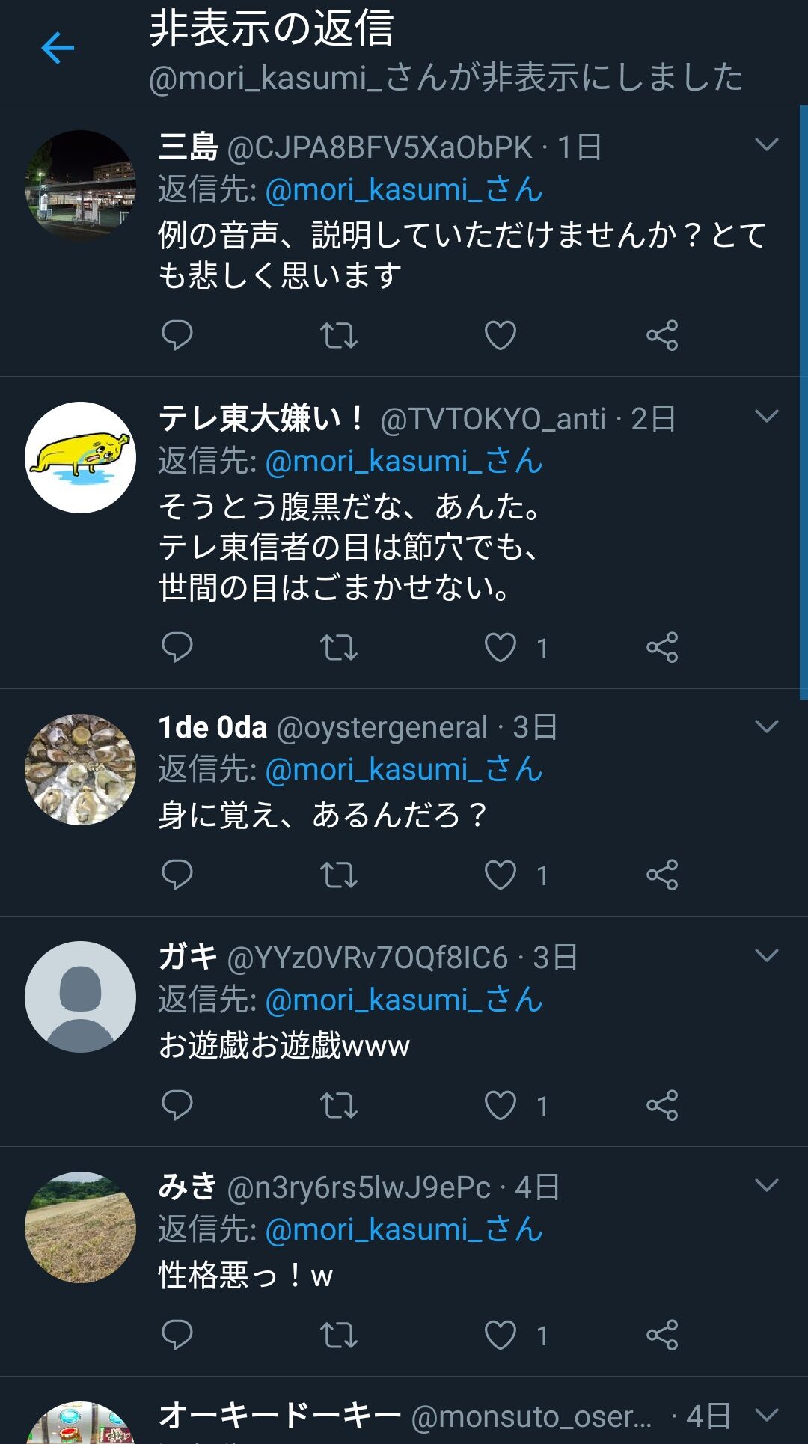Open options chevron for 三島's tweet

pyautogui.click(x=767, y=144)
